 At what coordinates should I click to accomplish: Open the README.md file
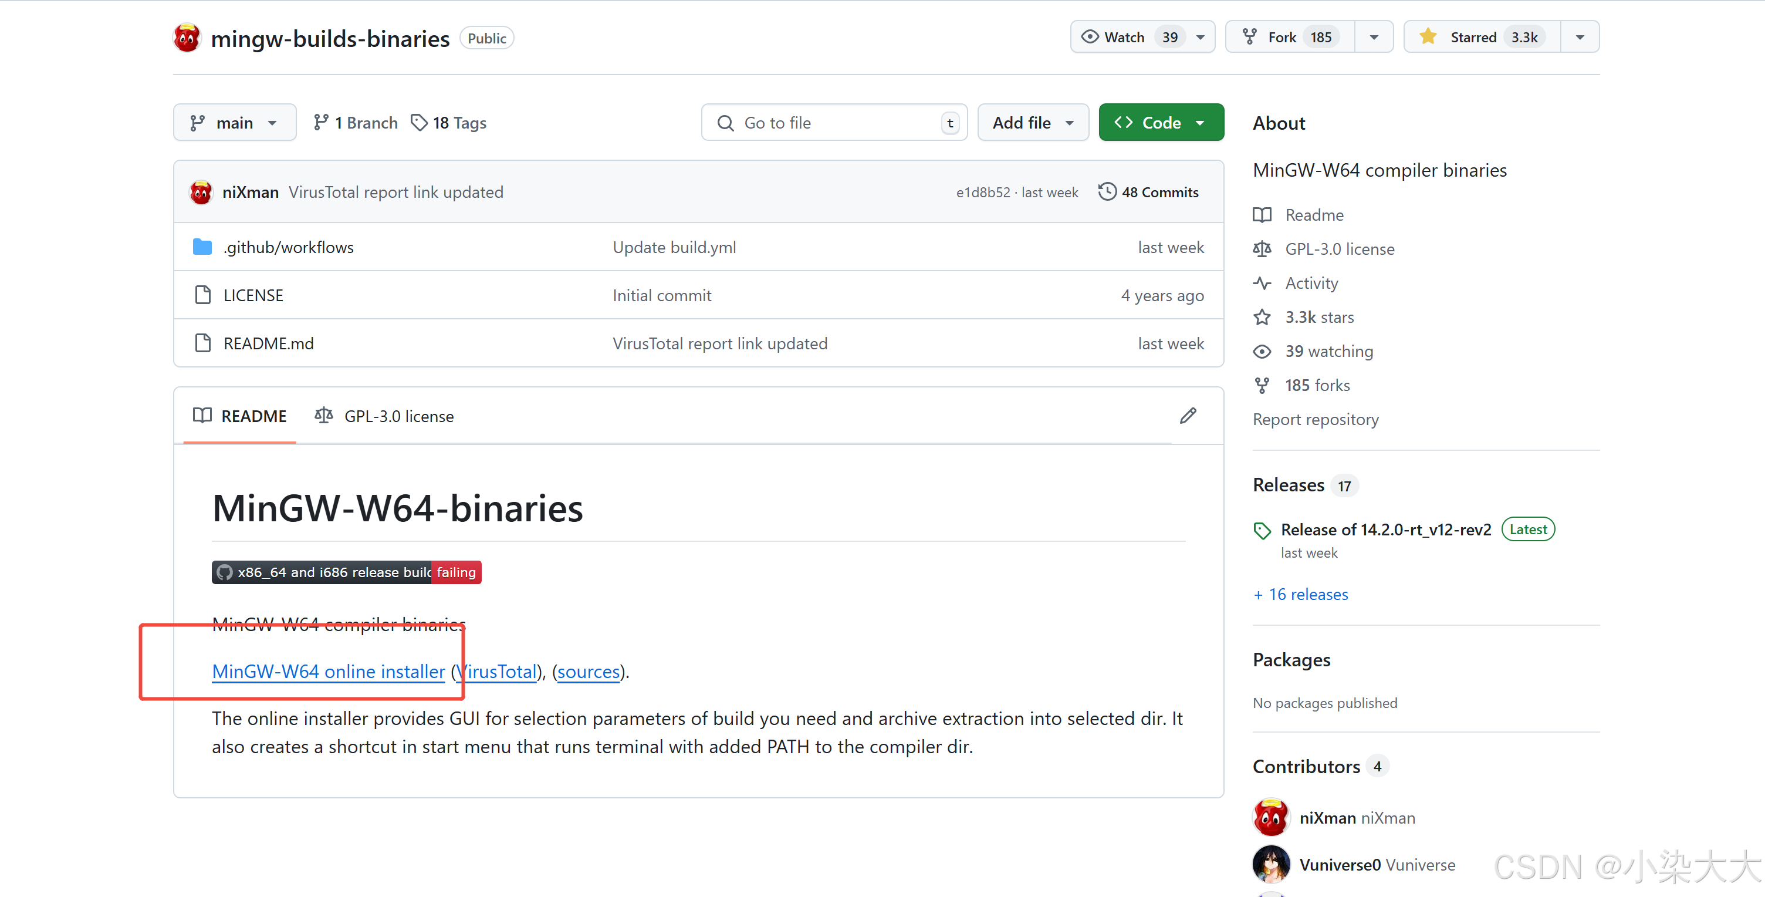coord(268,343)
